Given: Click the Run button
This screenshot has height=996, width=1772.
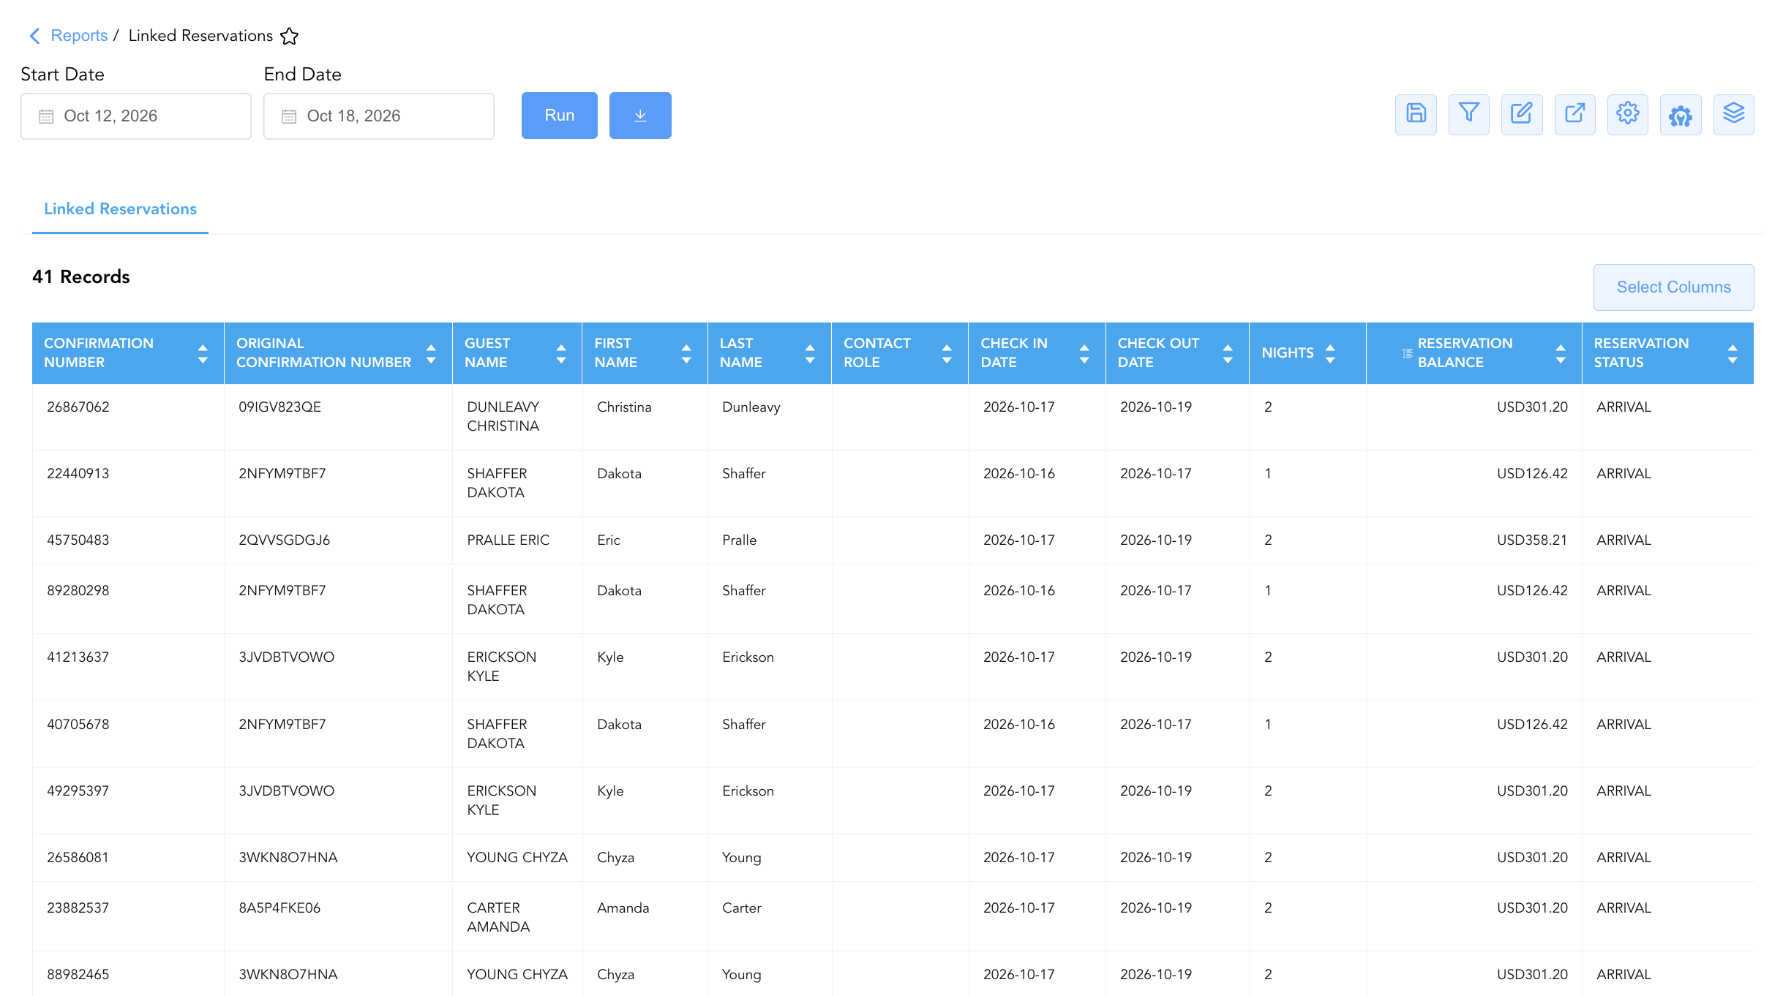Looking at the screenshot, I should (x=560, y=116).
